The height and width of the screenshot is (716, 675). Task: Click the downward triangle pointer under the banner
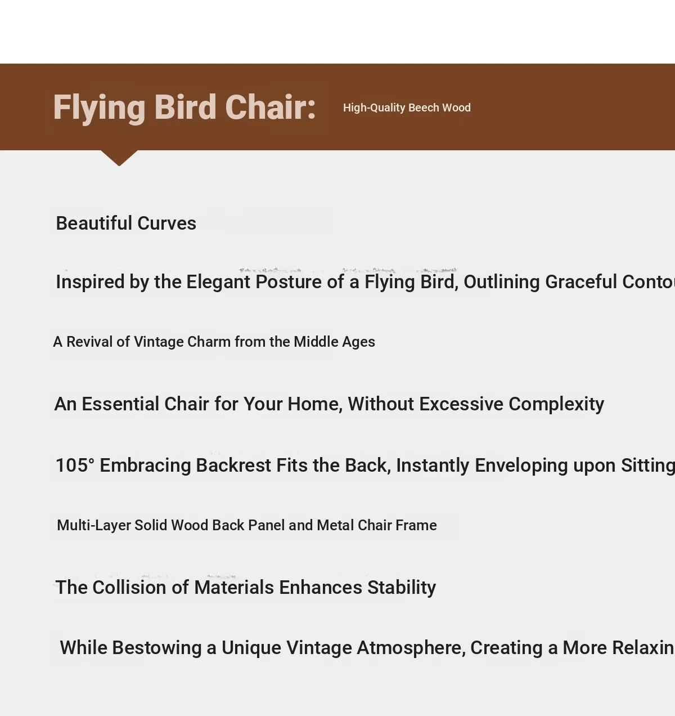click(119, 158)
